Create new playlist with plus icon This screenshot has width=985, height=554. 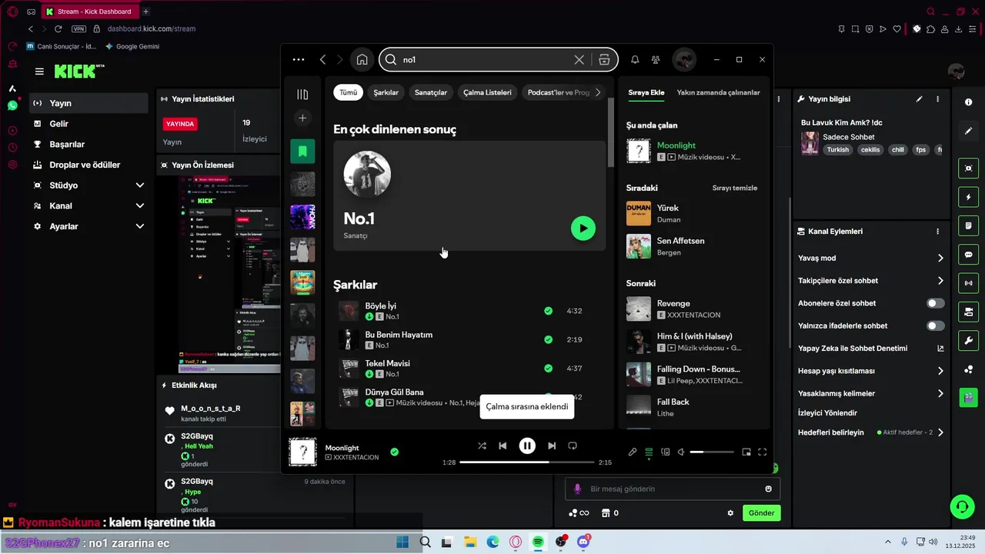tap(302, 118)
